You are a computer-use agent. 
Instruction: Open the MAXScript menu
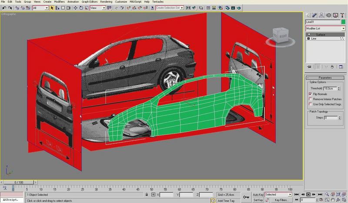pyautogui.click(x=136, y=2)
